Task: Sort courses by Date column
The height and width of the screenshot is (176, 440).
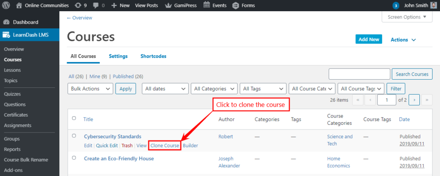Action: click(x=404, y=119)
